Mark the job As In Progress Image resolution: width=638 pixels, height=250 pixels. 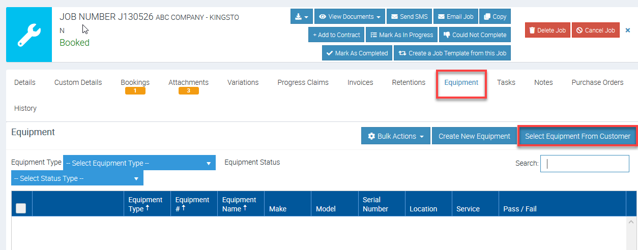(401, 35)
